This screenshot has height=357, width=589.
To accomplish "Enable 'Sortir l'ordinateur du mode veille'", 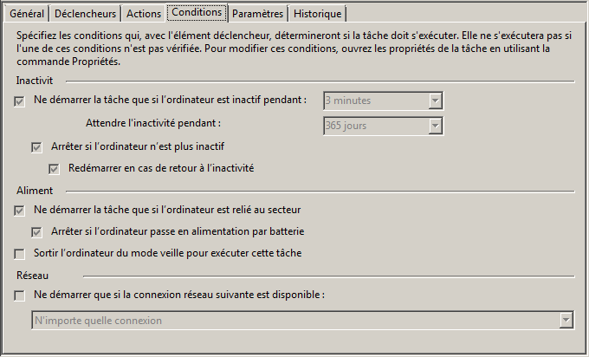I will pos(20,253).
